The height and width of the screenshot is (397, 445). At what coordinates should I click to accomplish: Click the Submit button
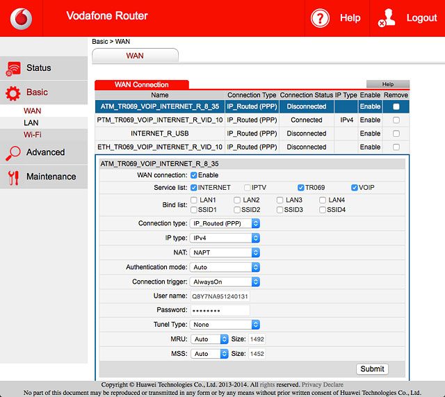pos(372,369)
